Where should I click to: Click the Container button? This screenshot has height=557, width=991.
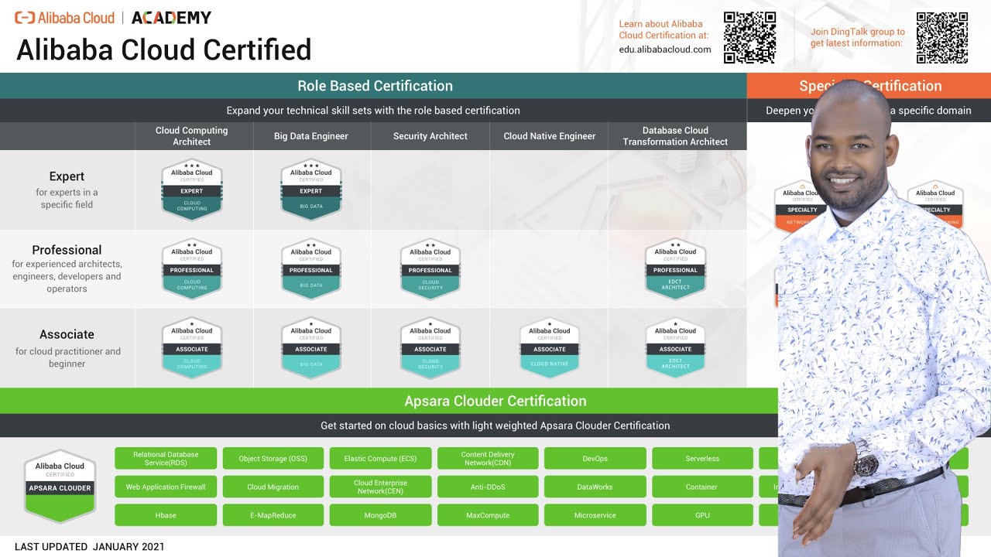(702, 487)
